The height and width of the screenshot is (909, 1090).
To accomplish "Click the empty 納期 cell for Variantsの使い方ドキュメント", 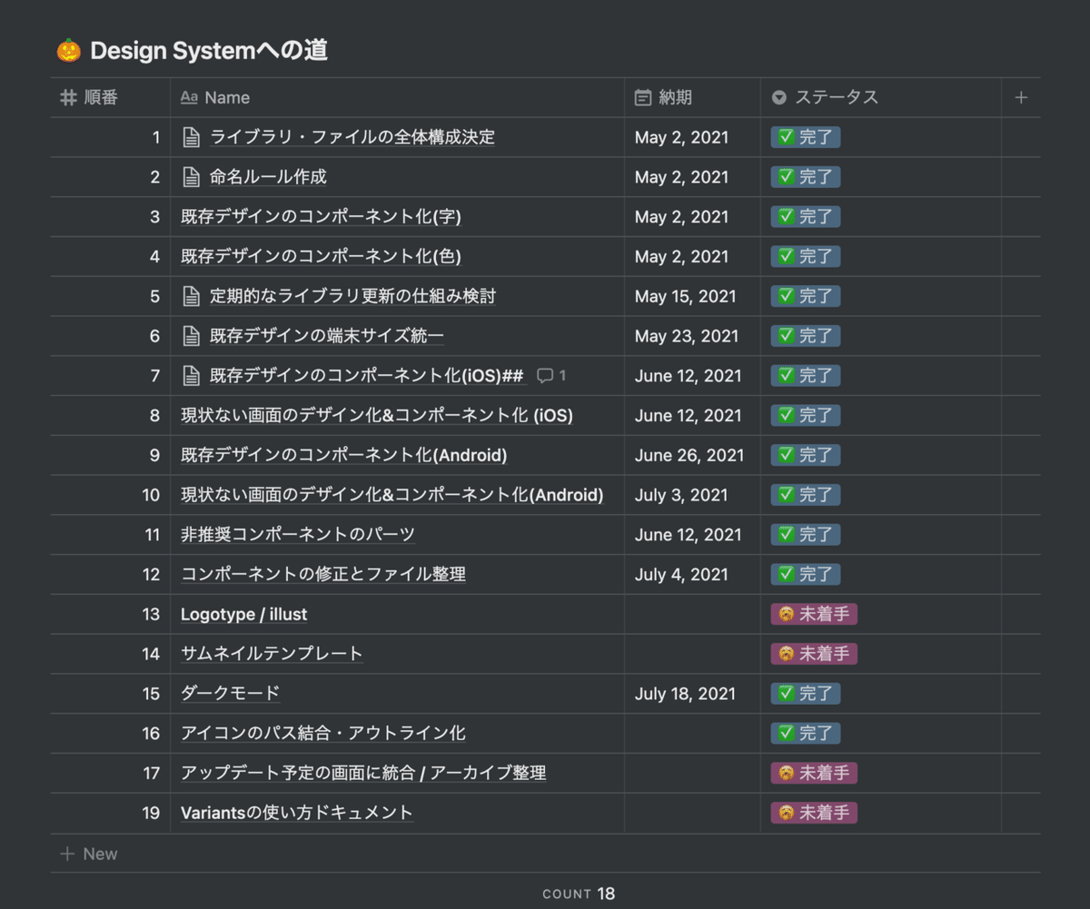I will coord(692,813).
